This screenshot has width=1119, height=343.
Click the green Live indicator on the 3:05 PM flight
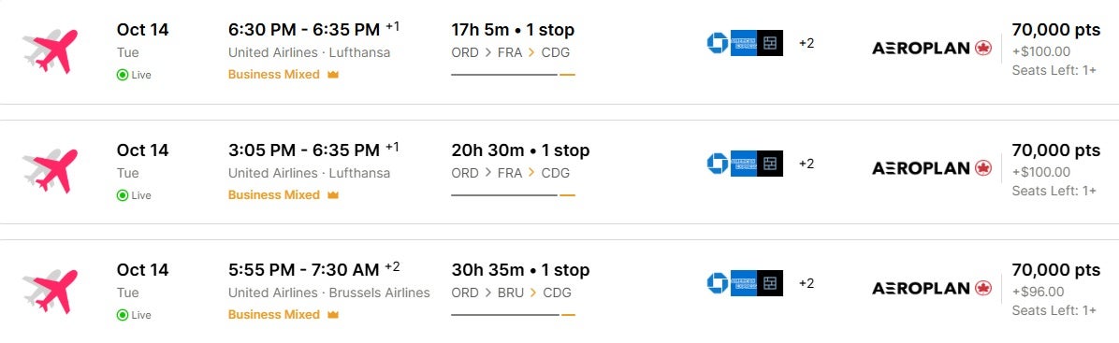pyautogui.click(x=134, y=195)
